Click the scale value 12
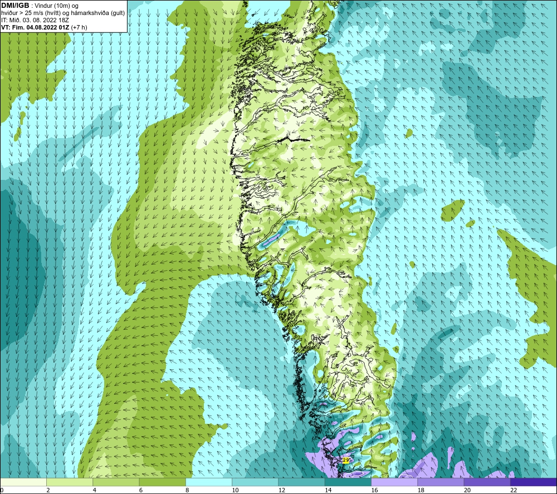The height and width of the screenshot is (494, 557). coord(282,491)
